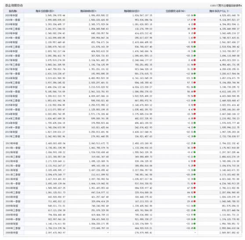Image resolution: width=245 pixels, height=240 pixels.
Task: Click the green down arrow in 2013年中报 row
Action: click(x=195, y=143)
